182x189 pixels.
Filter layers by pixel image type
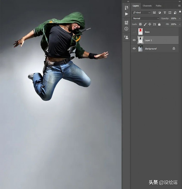154,12
